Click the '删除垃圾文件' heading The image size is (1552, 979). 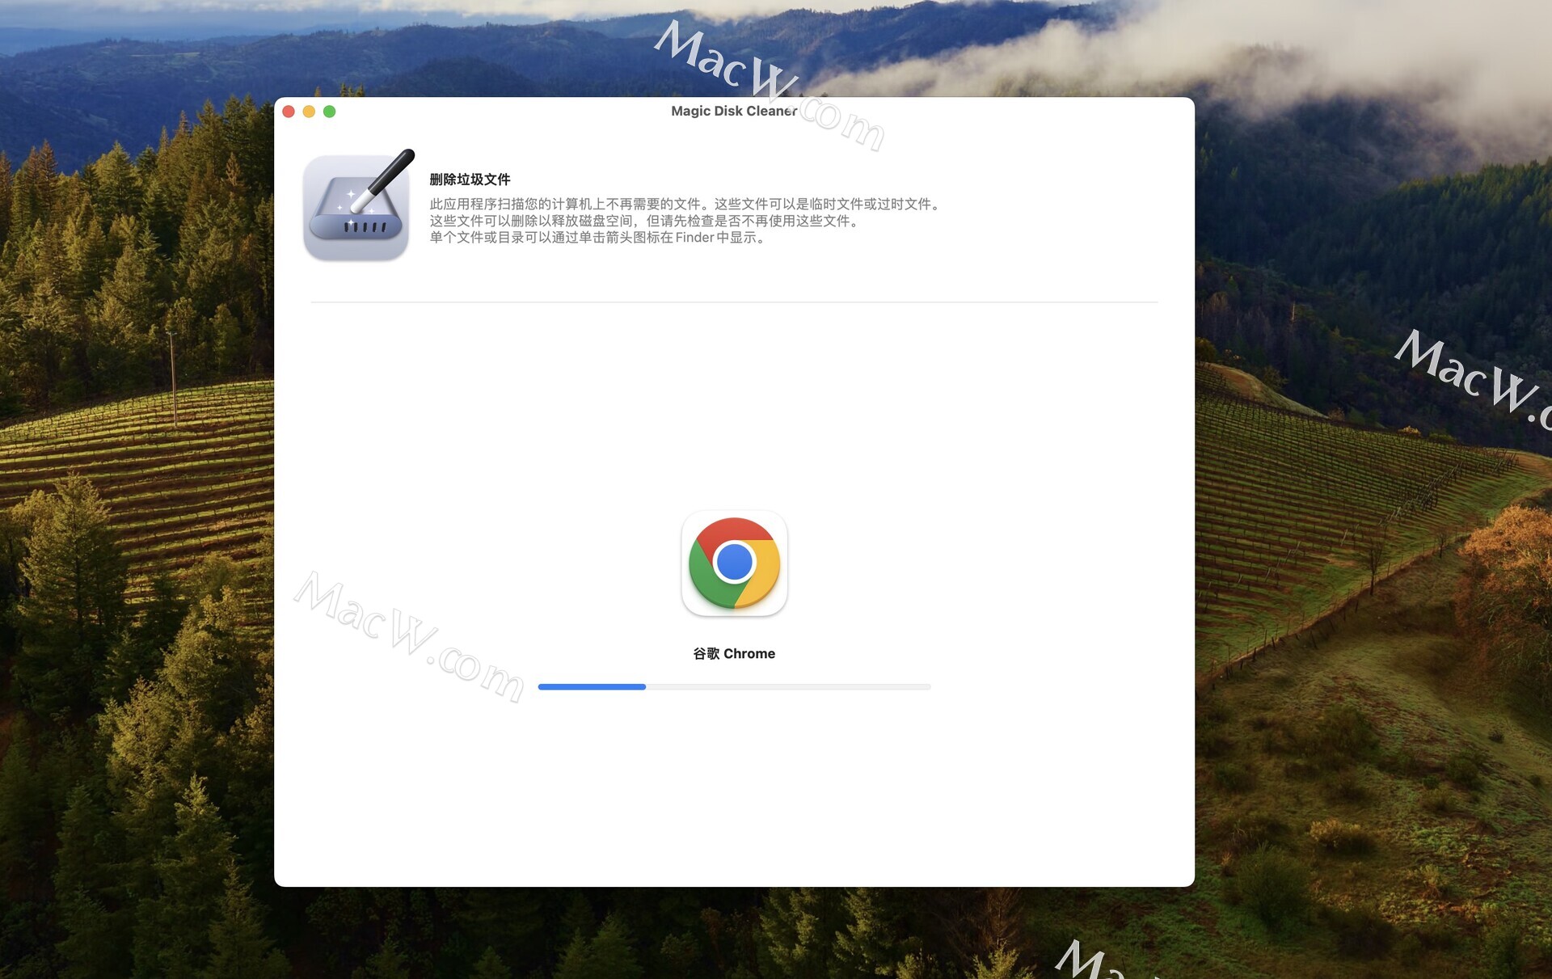470,179
